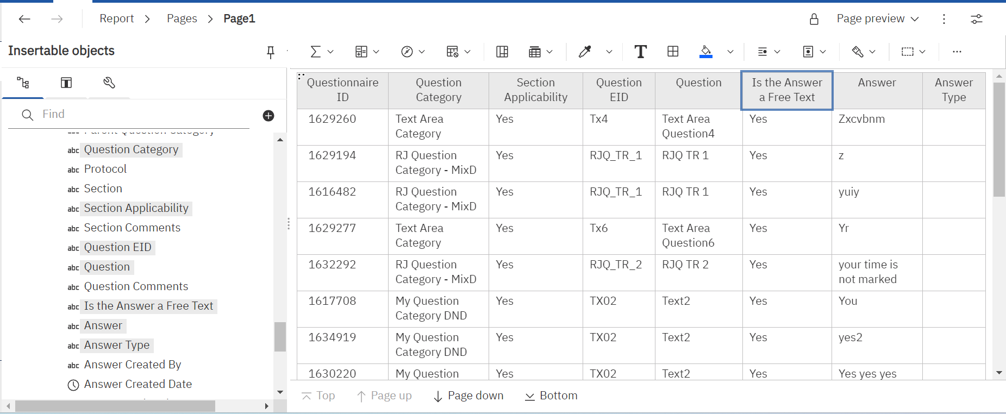1006x414 pixels.
Task: Click cell 1629260 in the list
Action: [342, 127]
